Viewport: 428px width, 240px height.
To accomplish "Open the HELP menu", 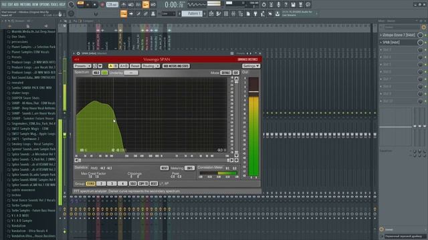I will tap(62, 5).
